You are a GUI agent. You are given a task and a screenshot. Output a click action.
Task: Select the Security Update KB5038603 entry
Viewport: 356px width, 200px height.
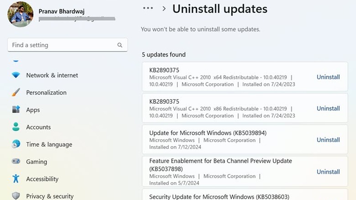pos(219,196)
